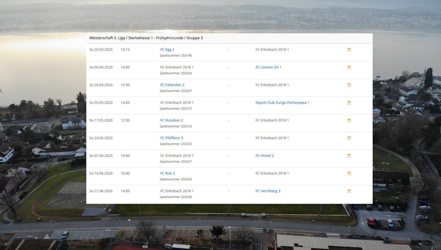Click date So 03.05.2020
Viewport: 441px width, 250px height.
[x=101, y=103]
